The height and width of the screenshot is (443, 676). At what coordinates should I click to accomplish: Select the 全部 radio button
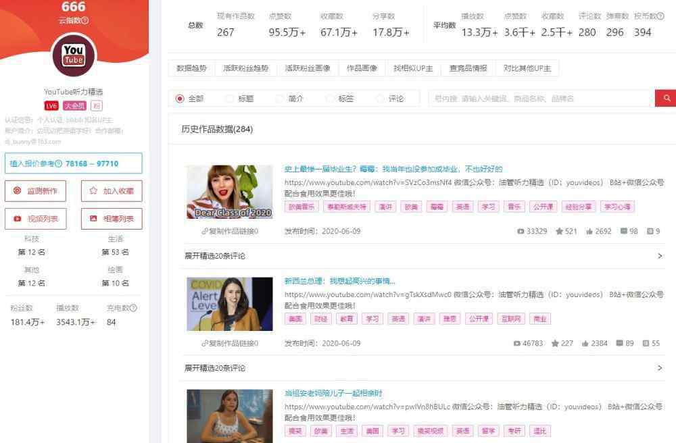[180, 99]
